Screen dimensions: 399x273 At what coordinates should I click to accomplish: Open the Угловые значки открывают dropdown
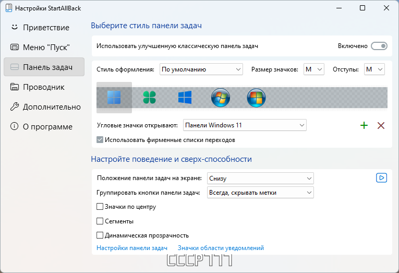click(245, 125)
